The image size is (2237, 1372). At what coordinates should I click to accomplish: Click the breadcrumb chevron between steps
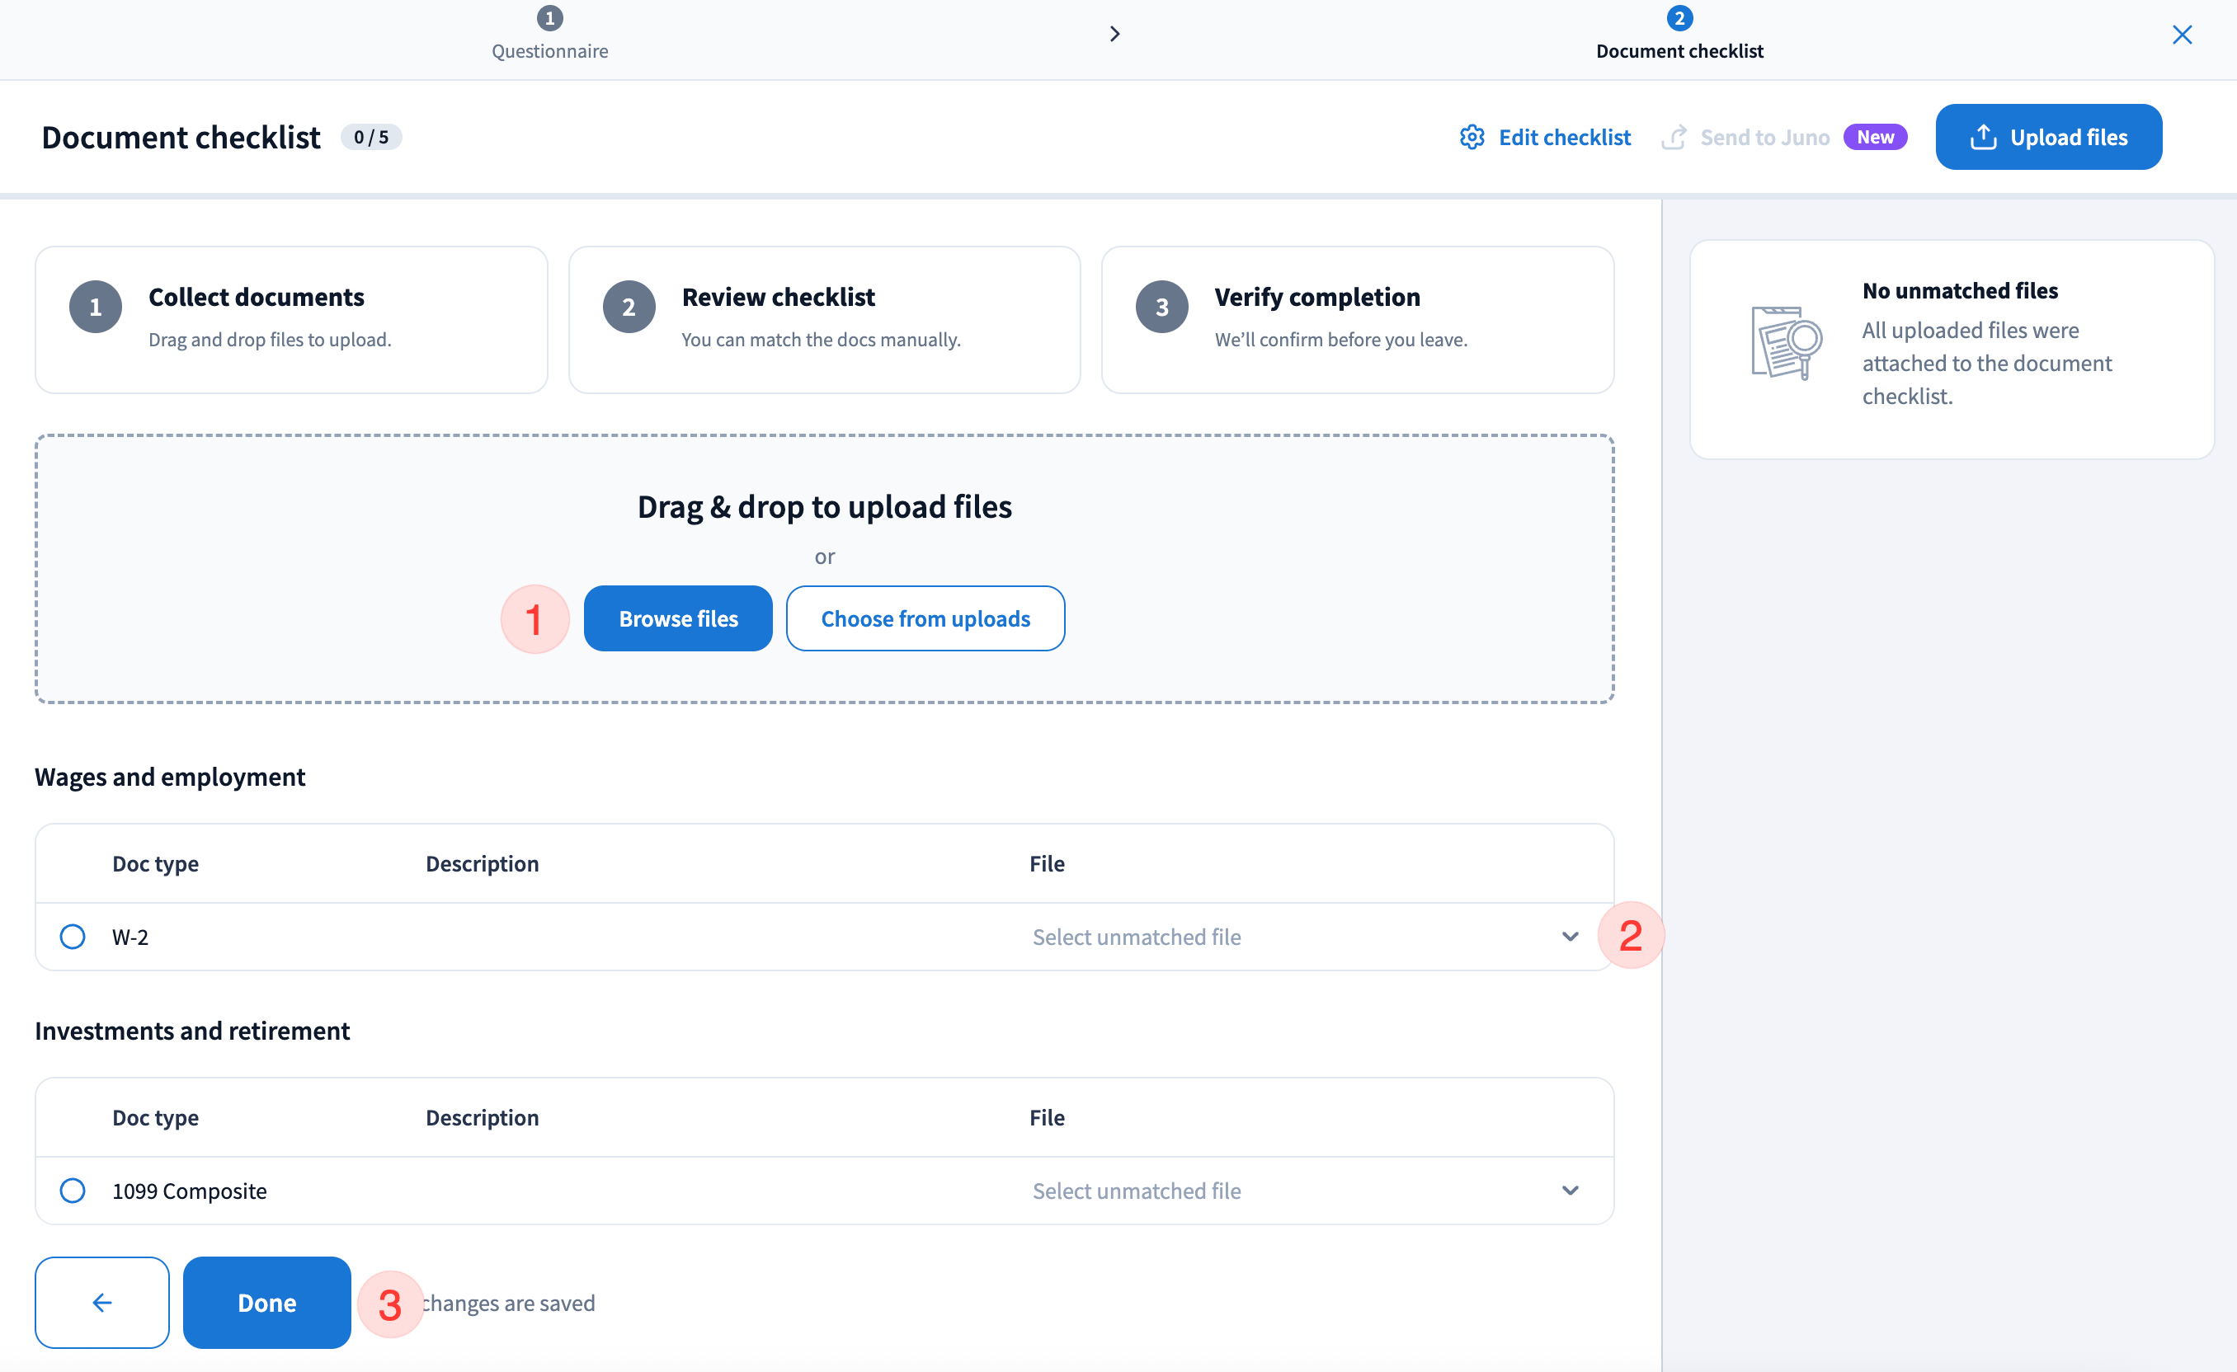1115,35
